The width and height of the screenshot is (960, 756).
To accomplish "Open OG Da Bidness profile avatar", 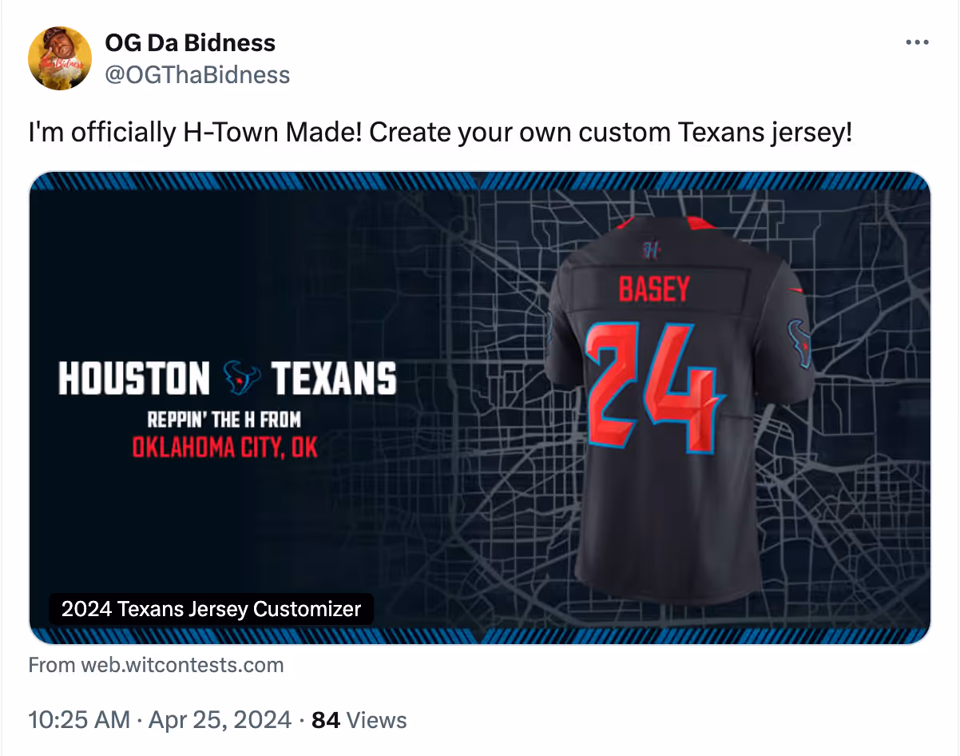I will pos(60,58).
